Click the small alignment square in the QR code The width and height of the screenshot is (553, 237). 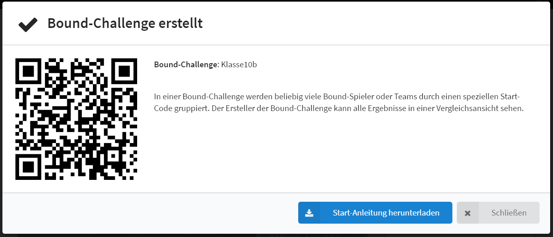point(114,156)
